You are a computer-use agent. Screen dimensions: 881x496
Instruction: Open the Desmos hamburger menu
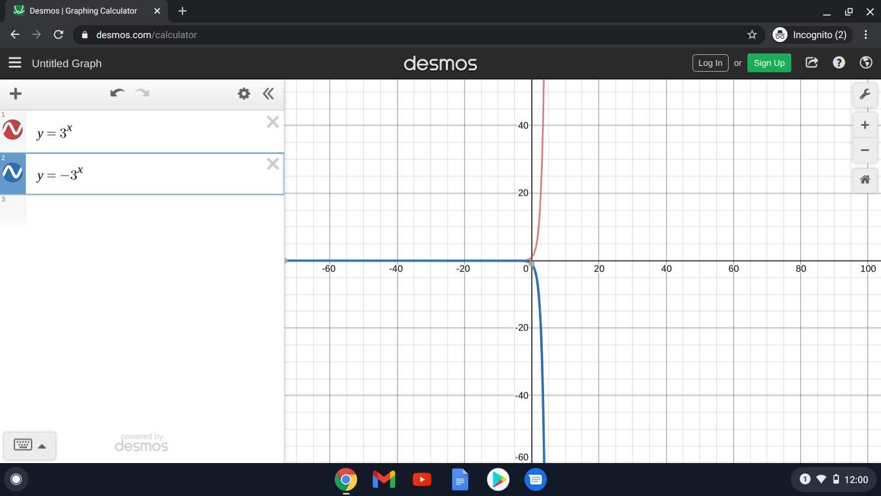(15, 63)
